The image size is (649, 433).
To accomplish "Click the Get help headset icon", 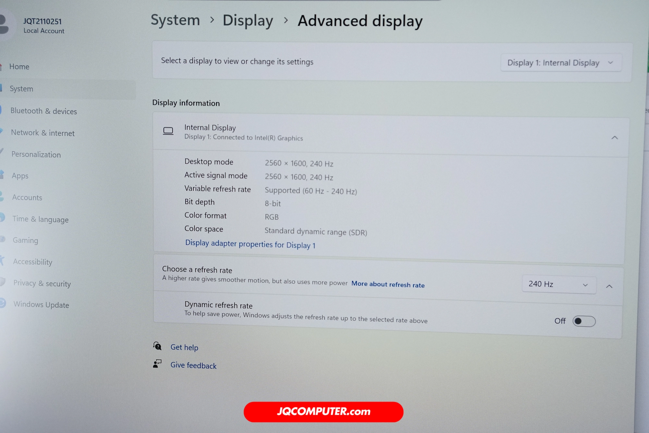I will (x=157, y=346).
